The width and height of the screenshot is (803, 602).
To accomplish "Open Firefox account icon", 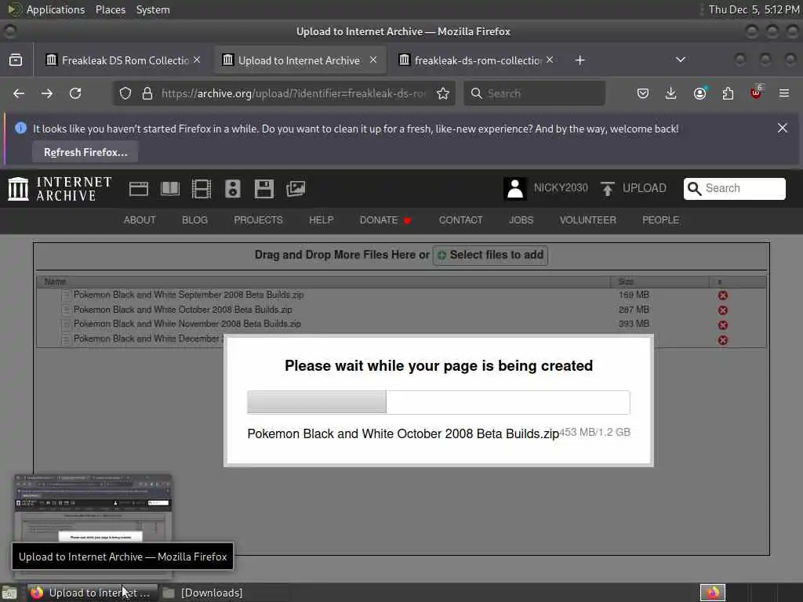I will point(699,94).
